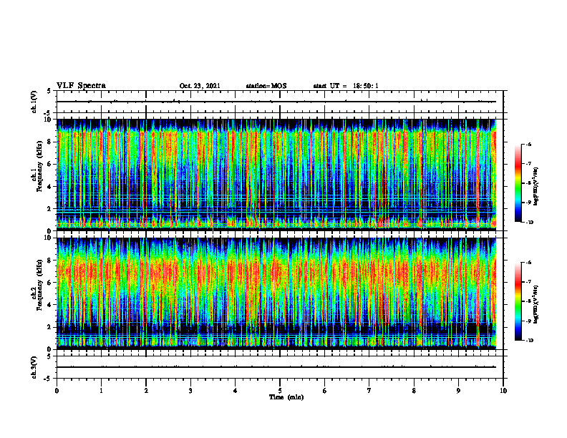Viewport: 567px width, 438px height.
Task: Click time axis tick label "1"
Action: [101, 391]
